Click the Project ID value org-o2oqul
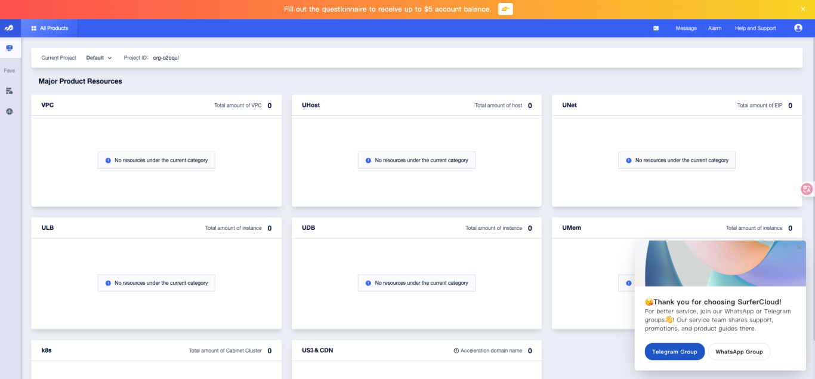 pyautogui.click(x=166, y=58)
